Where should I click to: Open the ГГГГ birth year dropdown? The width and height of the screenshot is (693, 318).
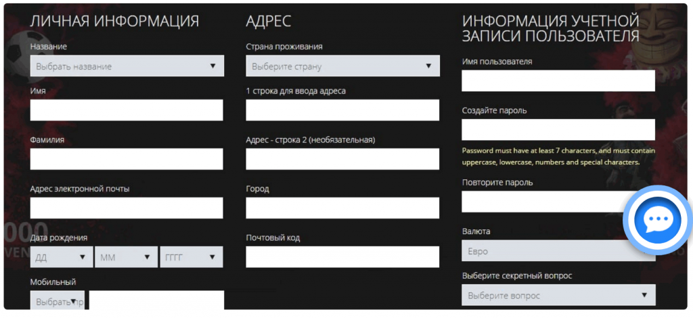[x=191, y=256]
